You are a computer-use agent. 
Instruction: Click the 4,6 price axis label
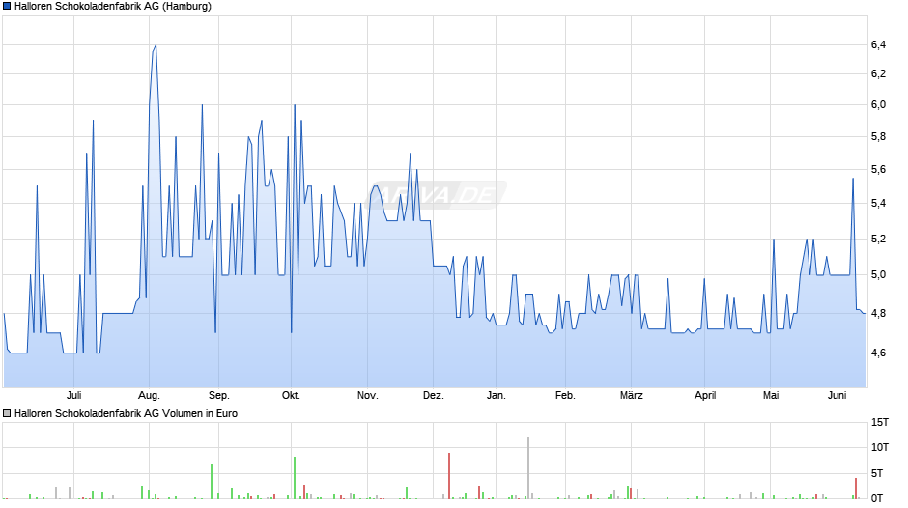coord(878,353)
